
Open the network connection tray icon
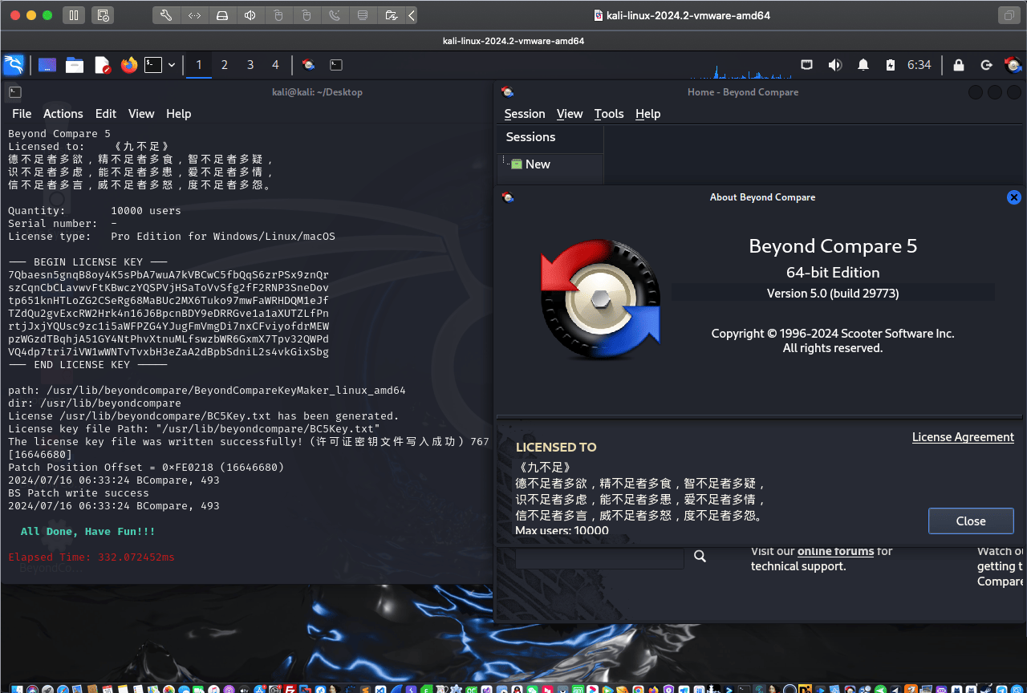point(807,65)
